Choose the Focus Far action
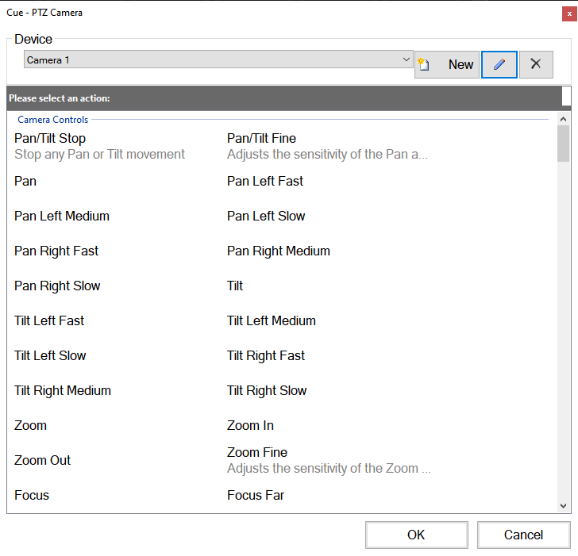 tap(256, 495)
